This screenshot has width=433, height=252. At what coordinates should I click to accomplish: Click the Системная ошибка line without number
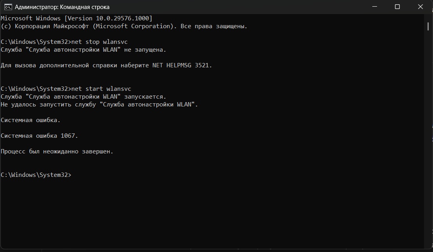pyautogui.click(x=31, y=120)
